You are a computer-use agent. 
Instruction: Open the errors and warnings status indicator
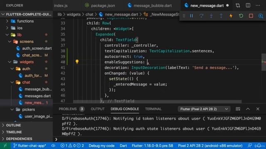coord(72,146)
